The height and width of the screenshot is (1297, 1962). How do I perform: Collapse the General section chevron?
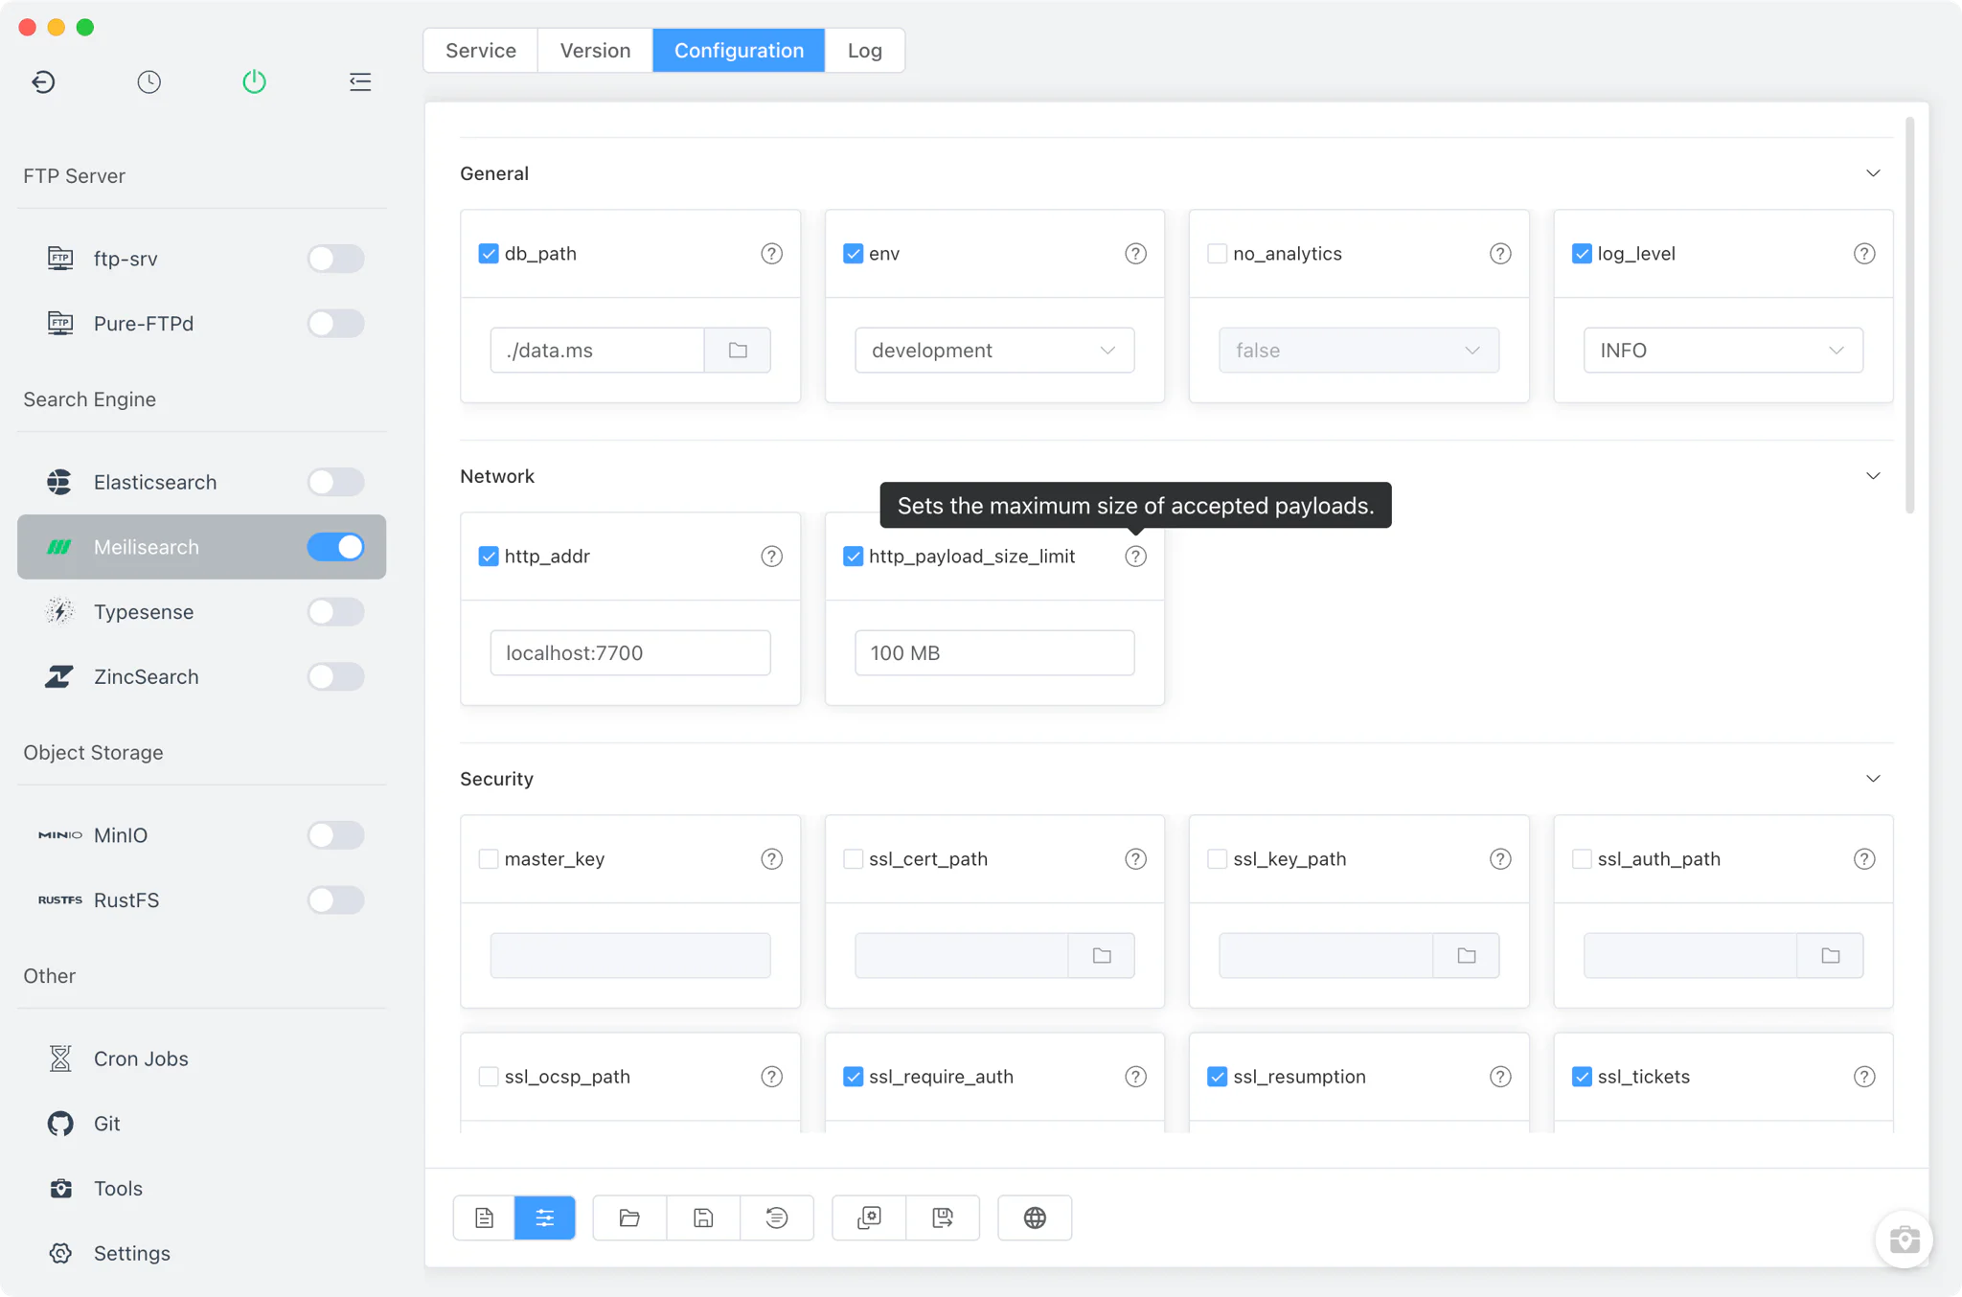pos(1873,173)
